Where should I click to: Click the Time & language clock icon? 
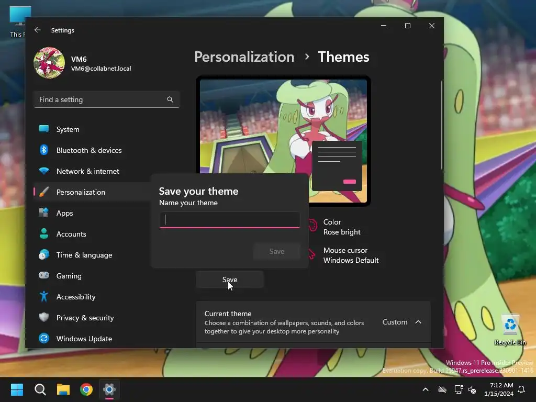pyautogui.click(x=44, y=255)
